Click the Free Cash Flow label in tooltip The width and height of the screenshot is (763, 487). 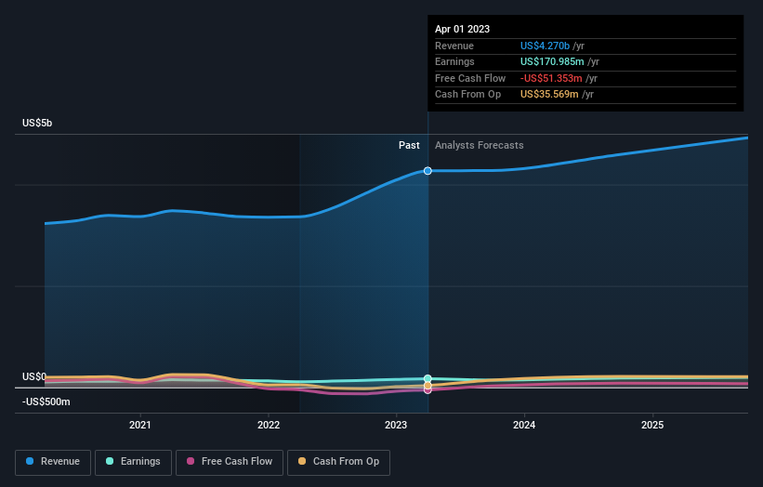point(470,78)
